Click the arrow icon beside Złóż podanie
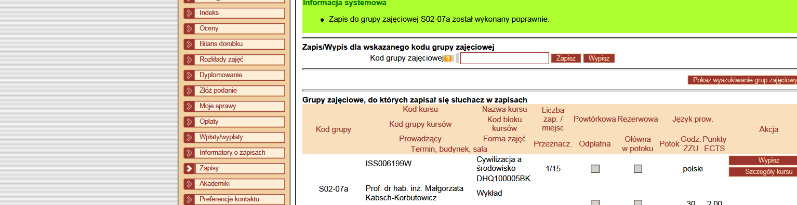This screenshot has width=797, height=205. pyautogui.click(x=189, y=91)
